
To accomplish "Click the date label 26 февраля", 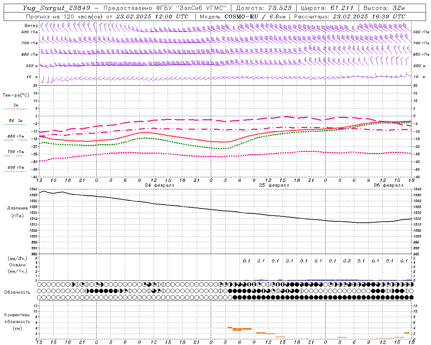I will click(389, 185).
